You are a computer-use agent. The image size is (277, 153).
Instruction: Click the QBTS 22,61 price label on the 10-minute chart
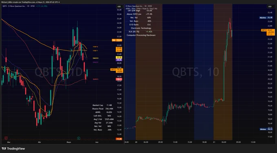[268, 32]
